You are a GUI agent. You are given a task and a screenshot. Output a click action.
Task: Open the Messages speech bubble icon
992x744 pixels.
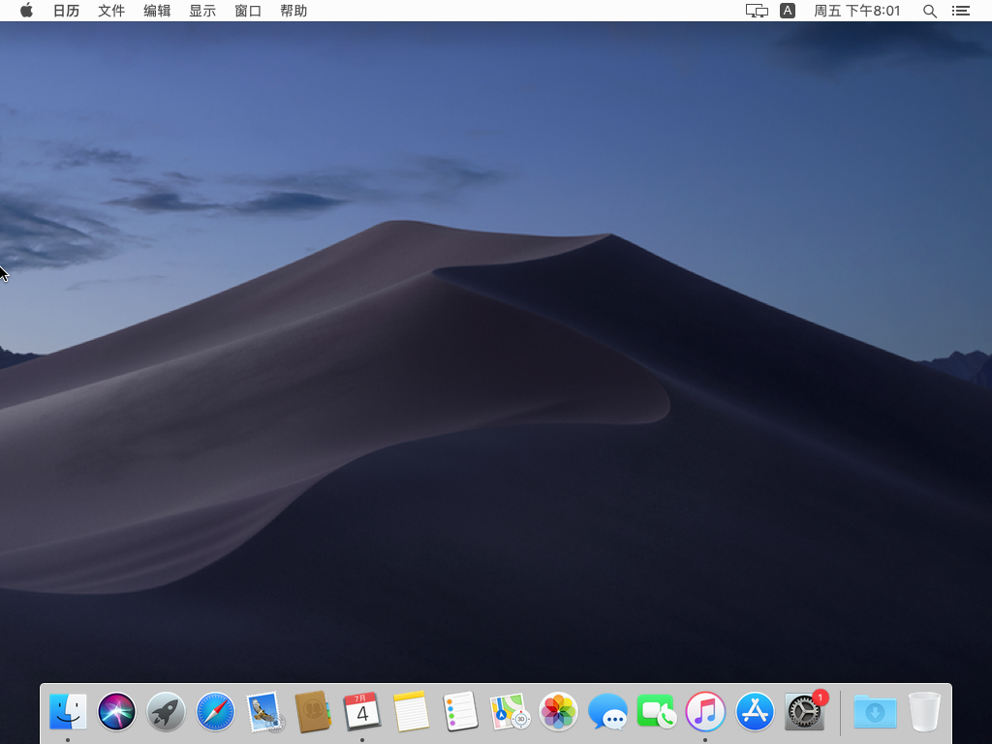[x=607, y=711]
